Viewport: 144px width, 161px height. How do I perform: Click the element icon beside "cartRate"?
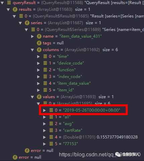point(51,130)
